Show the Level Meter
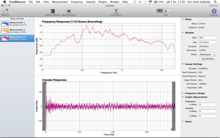This screenshot has width=220, height=138. click(x=116, y=11)
